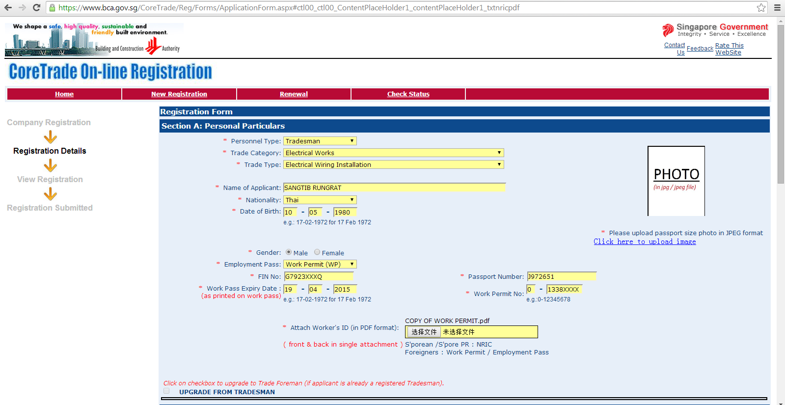Click the Work Pass Expiry year field
This screenshot has width=785, height=405.
(345, 289)
